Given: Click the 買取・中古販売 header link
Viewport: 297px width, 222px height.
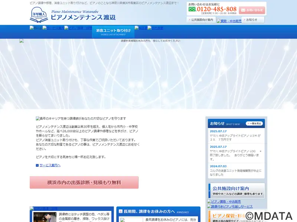Looking at the screenshot, I should tap(229, 21).
